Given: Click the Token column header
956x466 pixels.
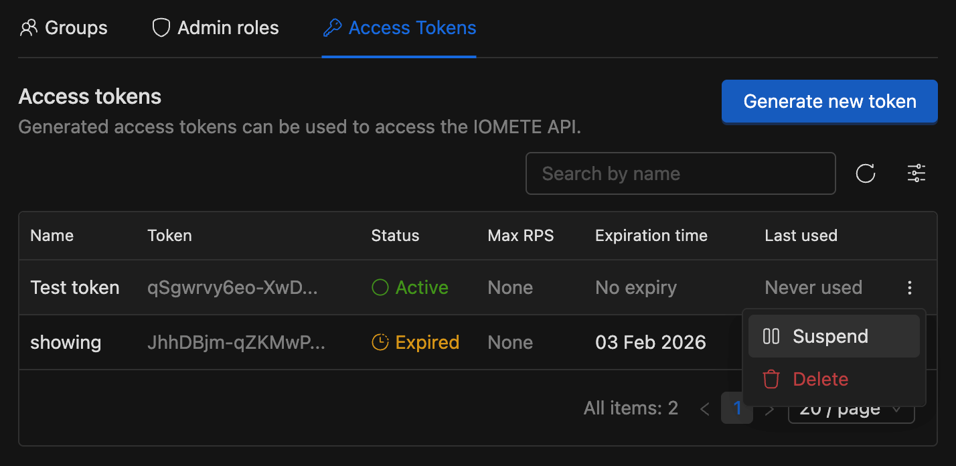Looking at the screenshot, I should (169, 236).
